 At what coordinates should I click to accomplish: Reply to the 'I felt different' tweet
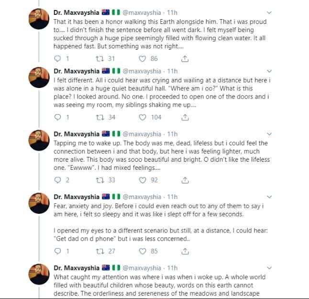(58, 117)
